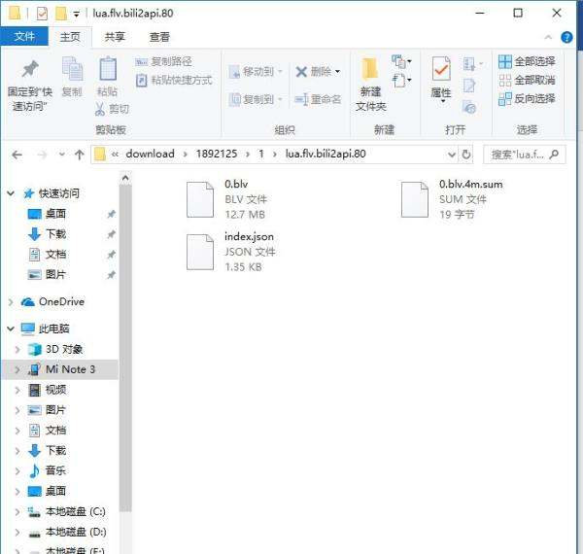This screenshot has height=554, width=583.
Task: Expand the 3D Objects node
Action: [x=17, y=349]
